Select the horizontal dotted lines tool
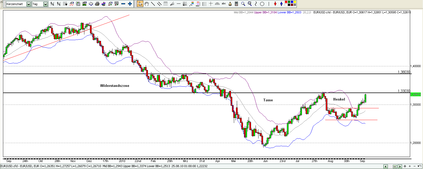This screenshot has height=169, width=423. click(x=166, y=4)
